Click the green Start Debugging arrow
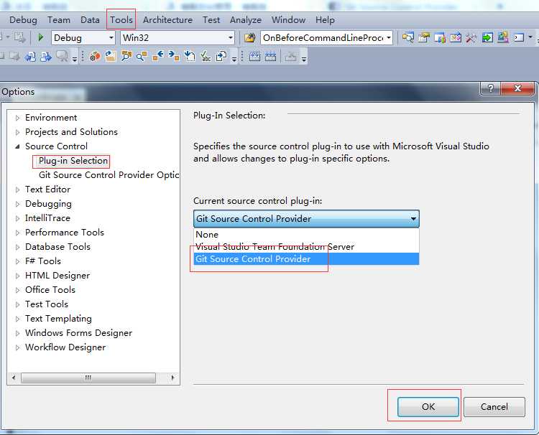The width and height of the screenshot is (539, 435). pos(40,37)
